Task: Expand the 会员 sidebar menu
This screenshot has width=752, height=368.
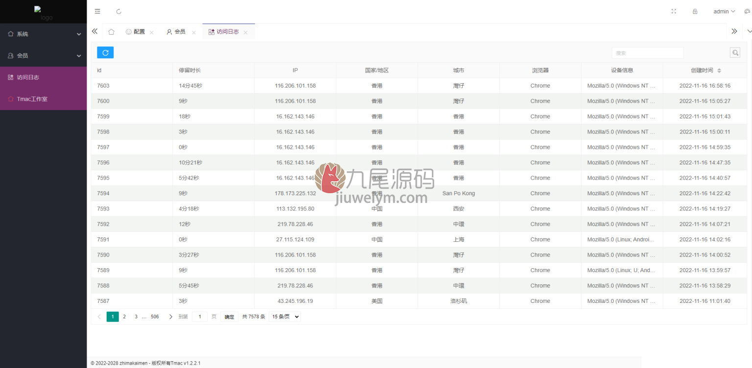Action: point(44,56)
